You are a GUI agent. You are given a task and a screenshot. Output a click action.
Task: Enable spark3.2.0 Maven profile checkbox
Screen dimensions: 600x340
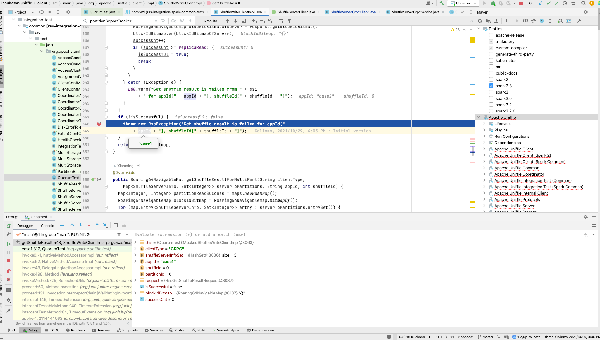(491, 111)
